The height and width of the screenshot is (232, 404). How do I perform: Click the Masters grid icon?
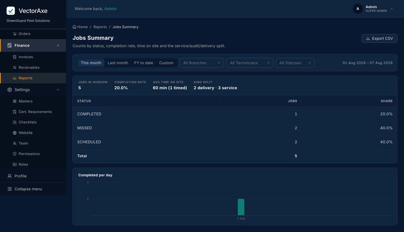point(15,101)
